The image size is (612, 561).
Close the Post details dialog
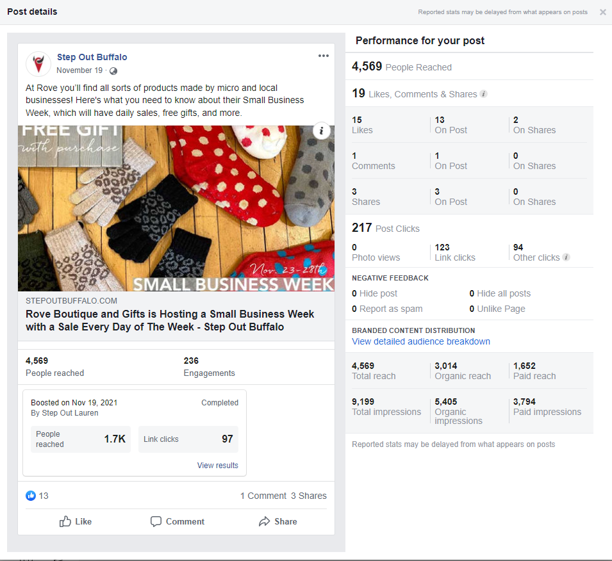tap(602, 12)
